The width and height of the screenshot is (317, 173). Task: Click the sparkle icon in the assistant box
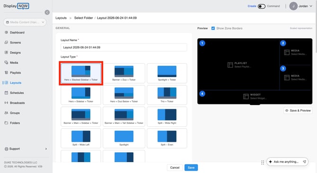270,162
